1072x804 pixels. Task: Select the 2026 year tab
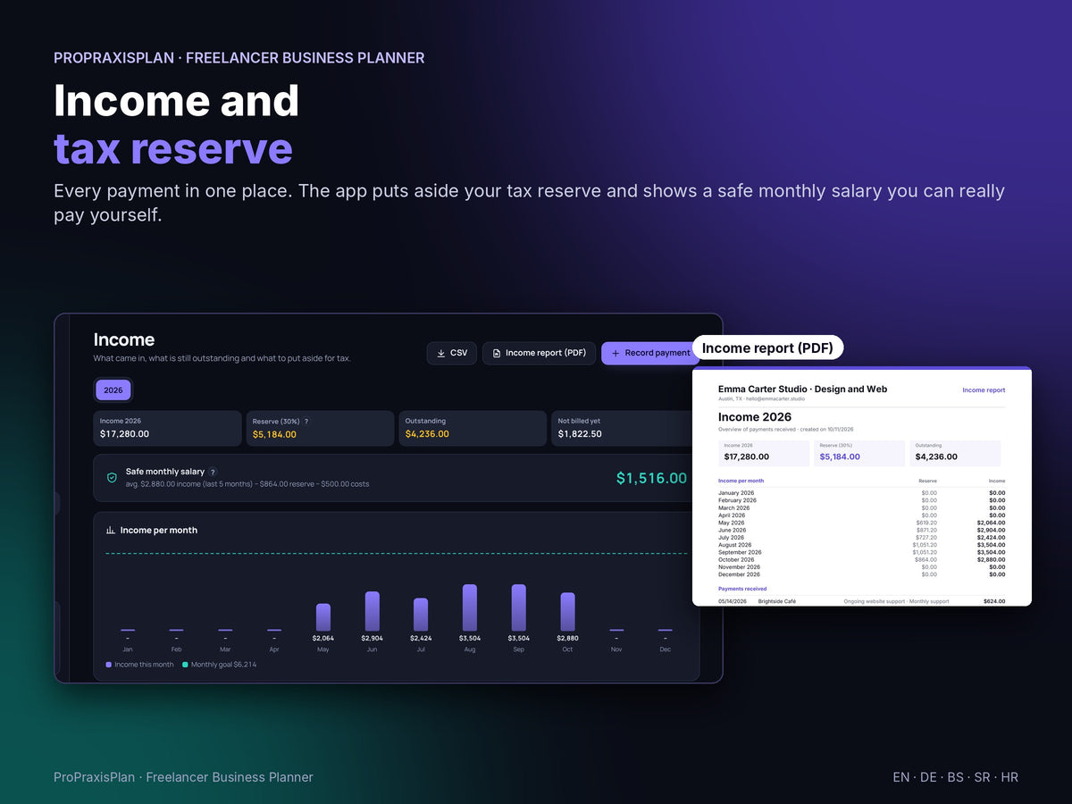pyautogui.click(x=113, y=390)
